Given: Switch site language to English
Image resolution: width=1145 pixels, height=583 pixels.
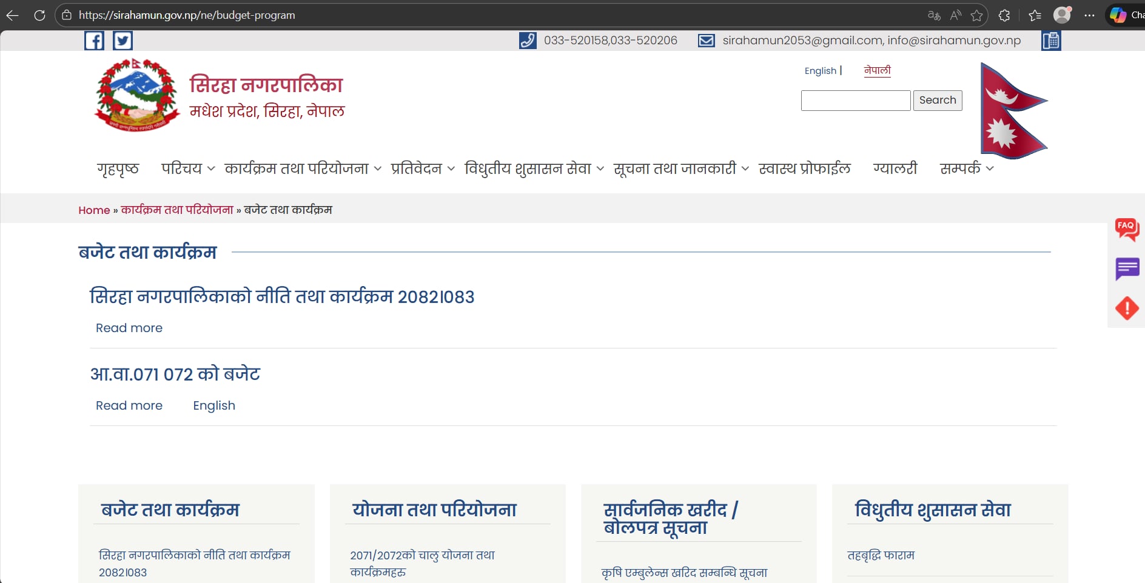Looking at the screenshot, I should (820, 71).
